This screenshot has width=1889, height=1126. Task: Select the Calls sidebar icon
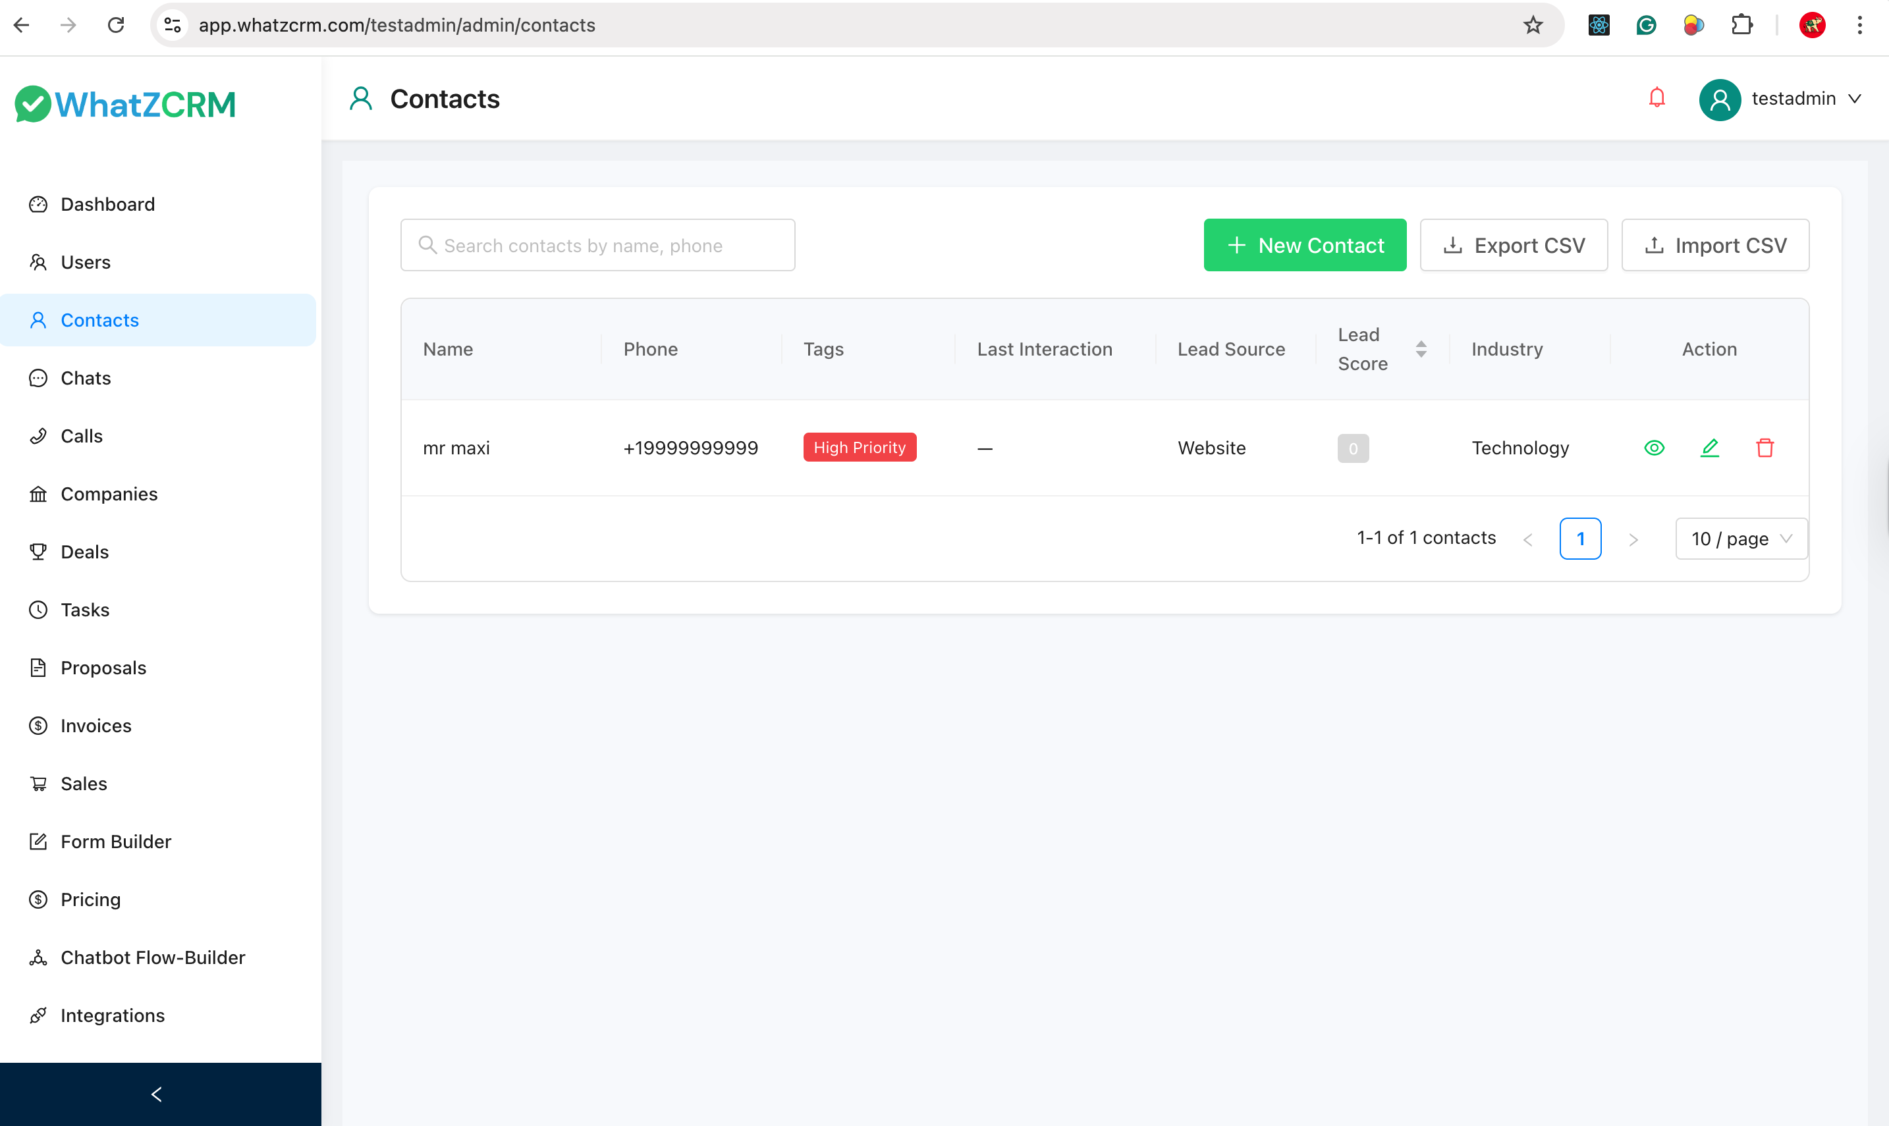(x=39, y=435)
